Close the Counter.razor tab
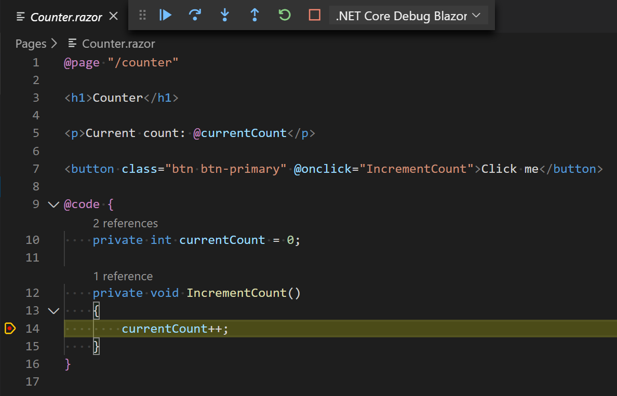617x396 pixels. 113,16
